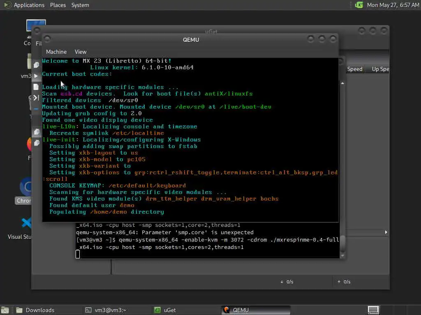Select the All status icon in uGet sidebar
Viewport: 421px width, 315px height.
pyautogui.click(x=37, y=65)
